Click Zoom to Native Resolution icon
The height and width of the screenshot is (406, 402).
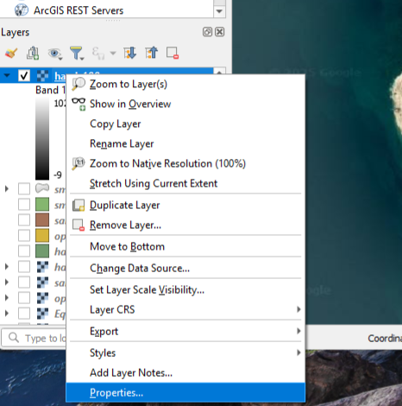click(x=79, y=163)
